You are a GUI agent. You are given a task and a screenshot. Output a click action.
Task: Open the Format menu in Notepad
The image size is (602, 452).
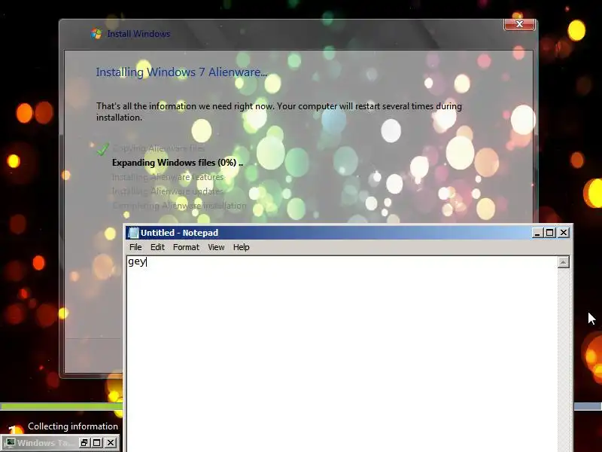coord(186,247)
